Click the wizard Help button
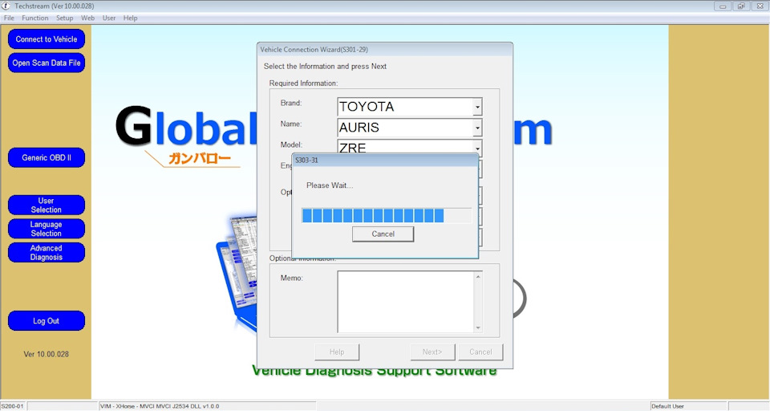 (337, 352)
